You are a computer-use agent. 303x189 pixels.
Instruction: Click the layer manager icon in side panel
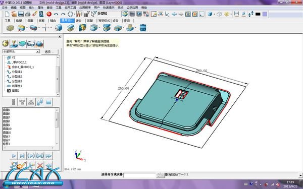pyautogui.click(x=22, y=43)
